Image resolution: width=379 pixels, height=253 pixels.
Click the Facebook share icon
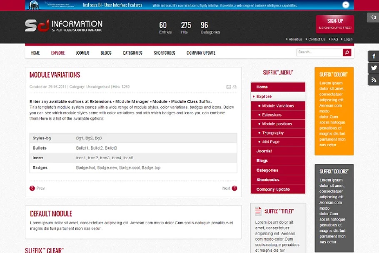coord(374,56)
